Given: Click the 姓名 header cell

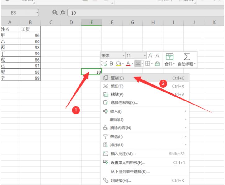Looking at the screenshot, I should 10,29.
